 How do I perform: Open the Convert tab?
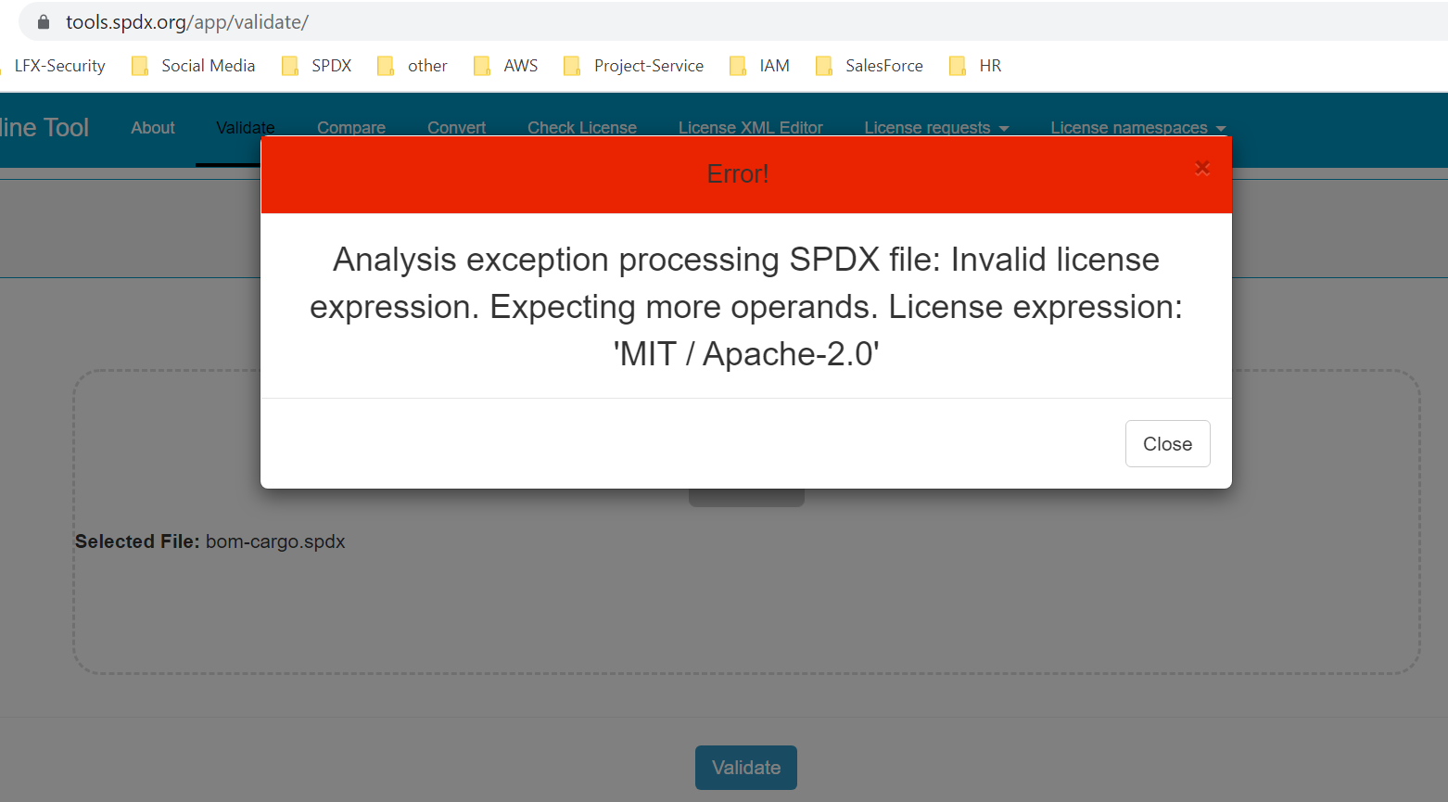click(x=456, y=127)
